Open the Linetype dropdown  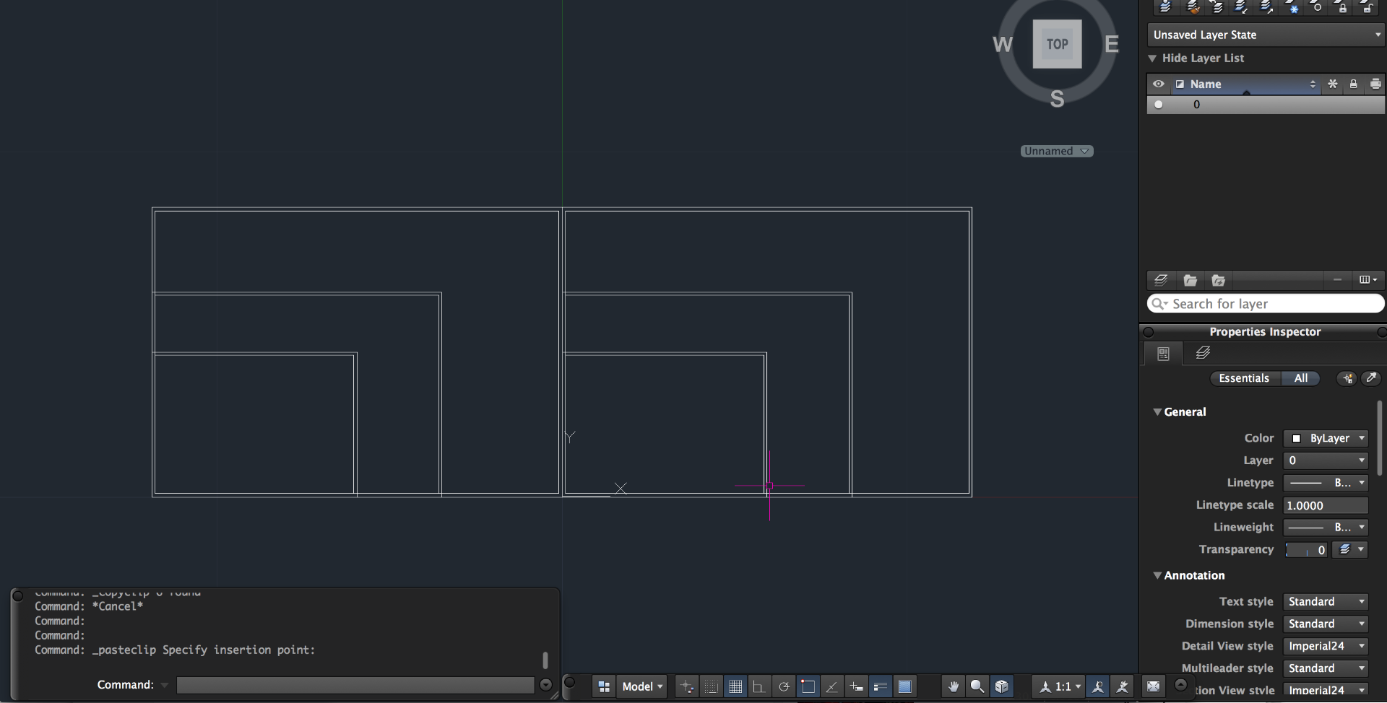(1326, 483)
